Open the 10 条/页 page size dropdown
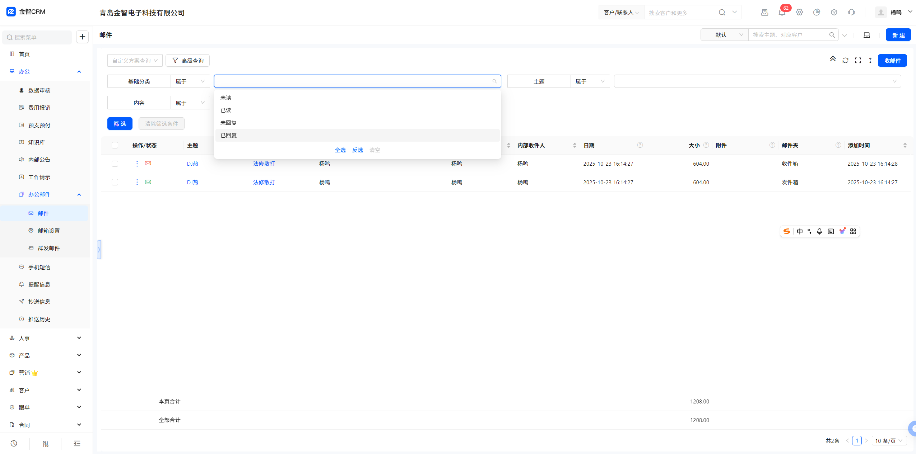The height and width of the screenshot is (454, 916). 889,441
